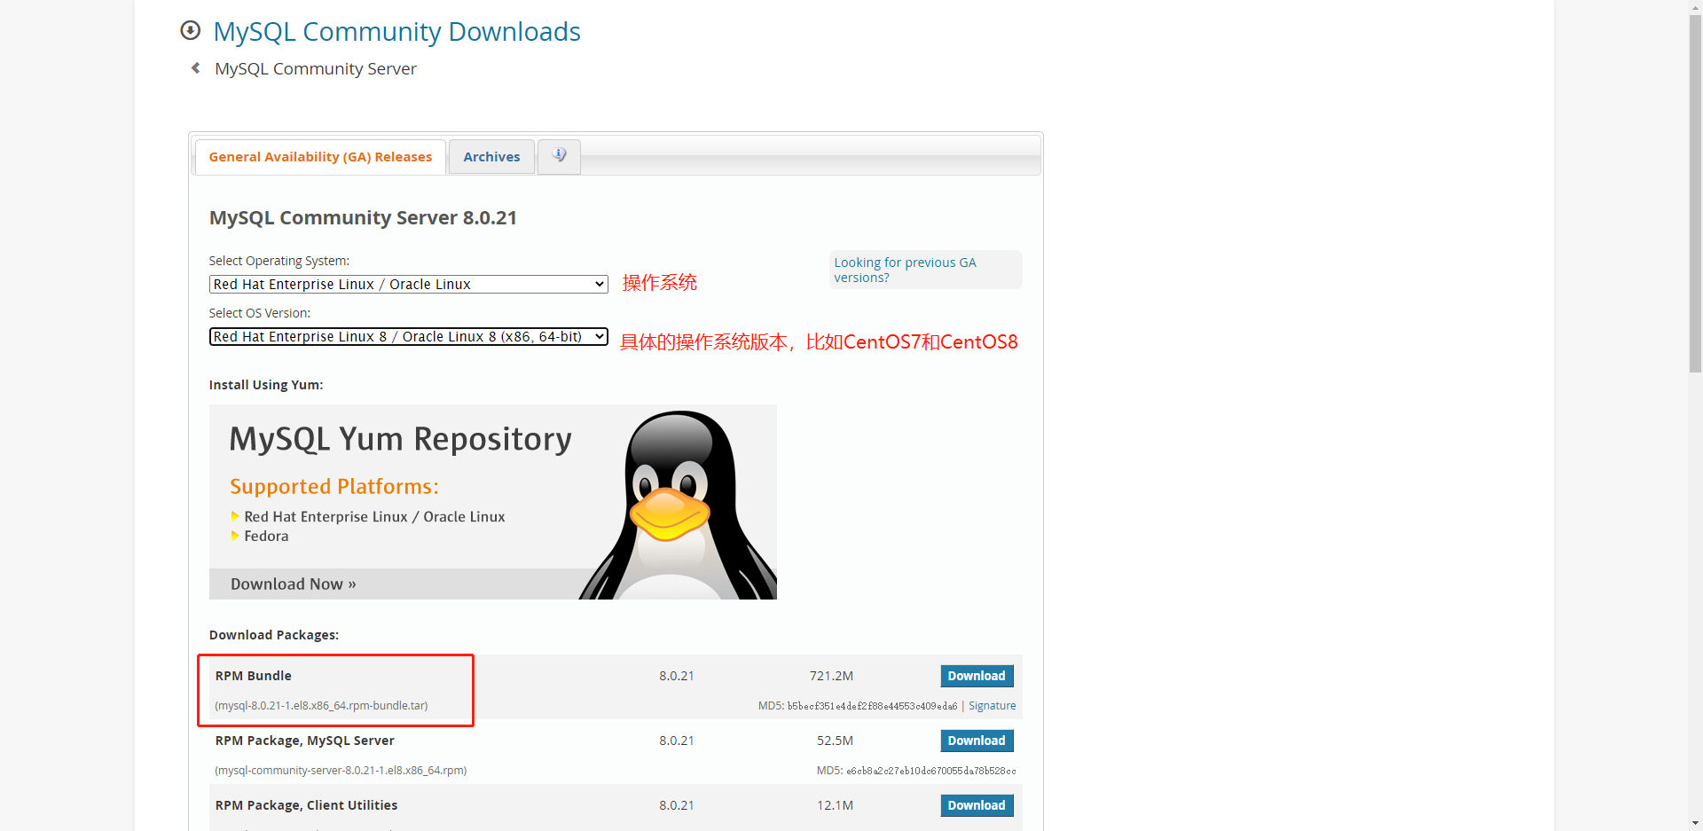Select filename mysql-8.0.21-1.el8.x86_64.rpm-bundle.tar
The width and height of the screenshot is (1703, 831).
tap(321, 706)
